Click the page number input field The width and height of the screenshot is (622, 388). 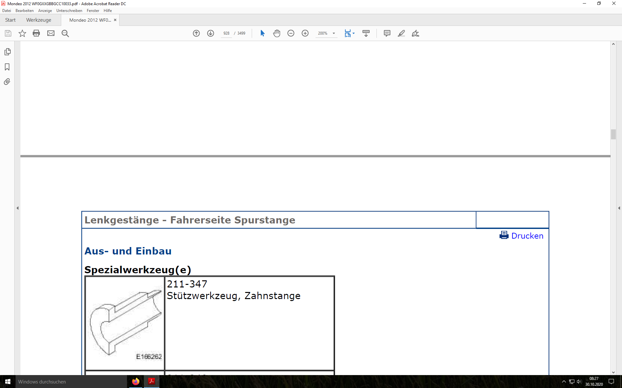(226, 33)
